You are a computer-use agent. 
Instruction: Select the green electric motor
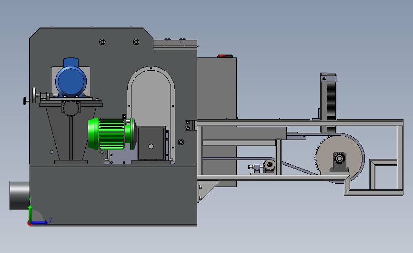(111, 133)
